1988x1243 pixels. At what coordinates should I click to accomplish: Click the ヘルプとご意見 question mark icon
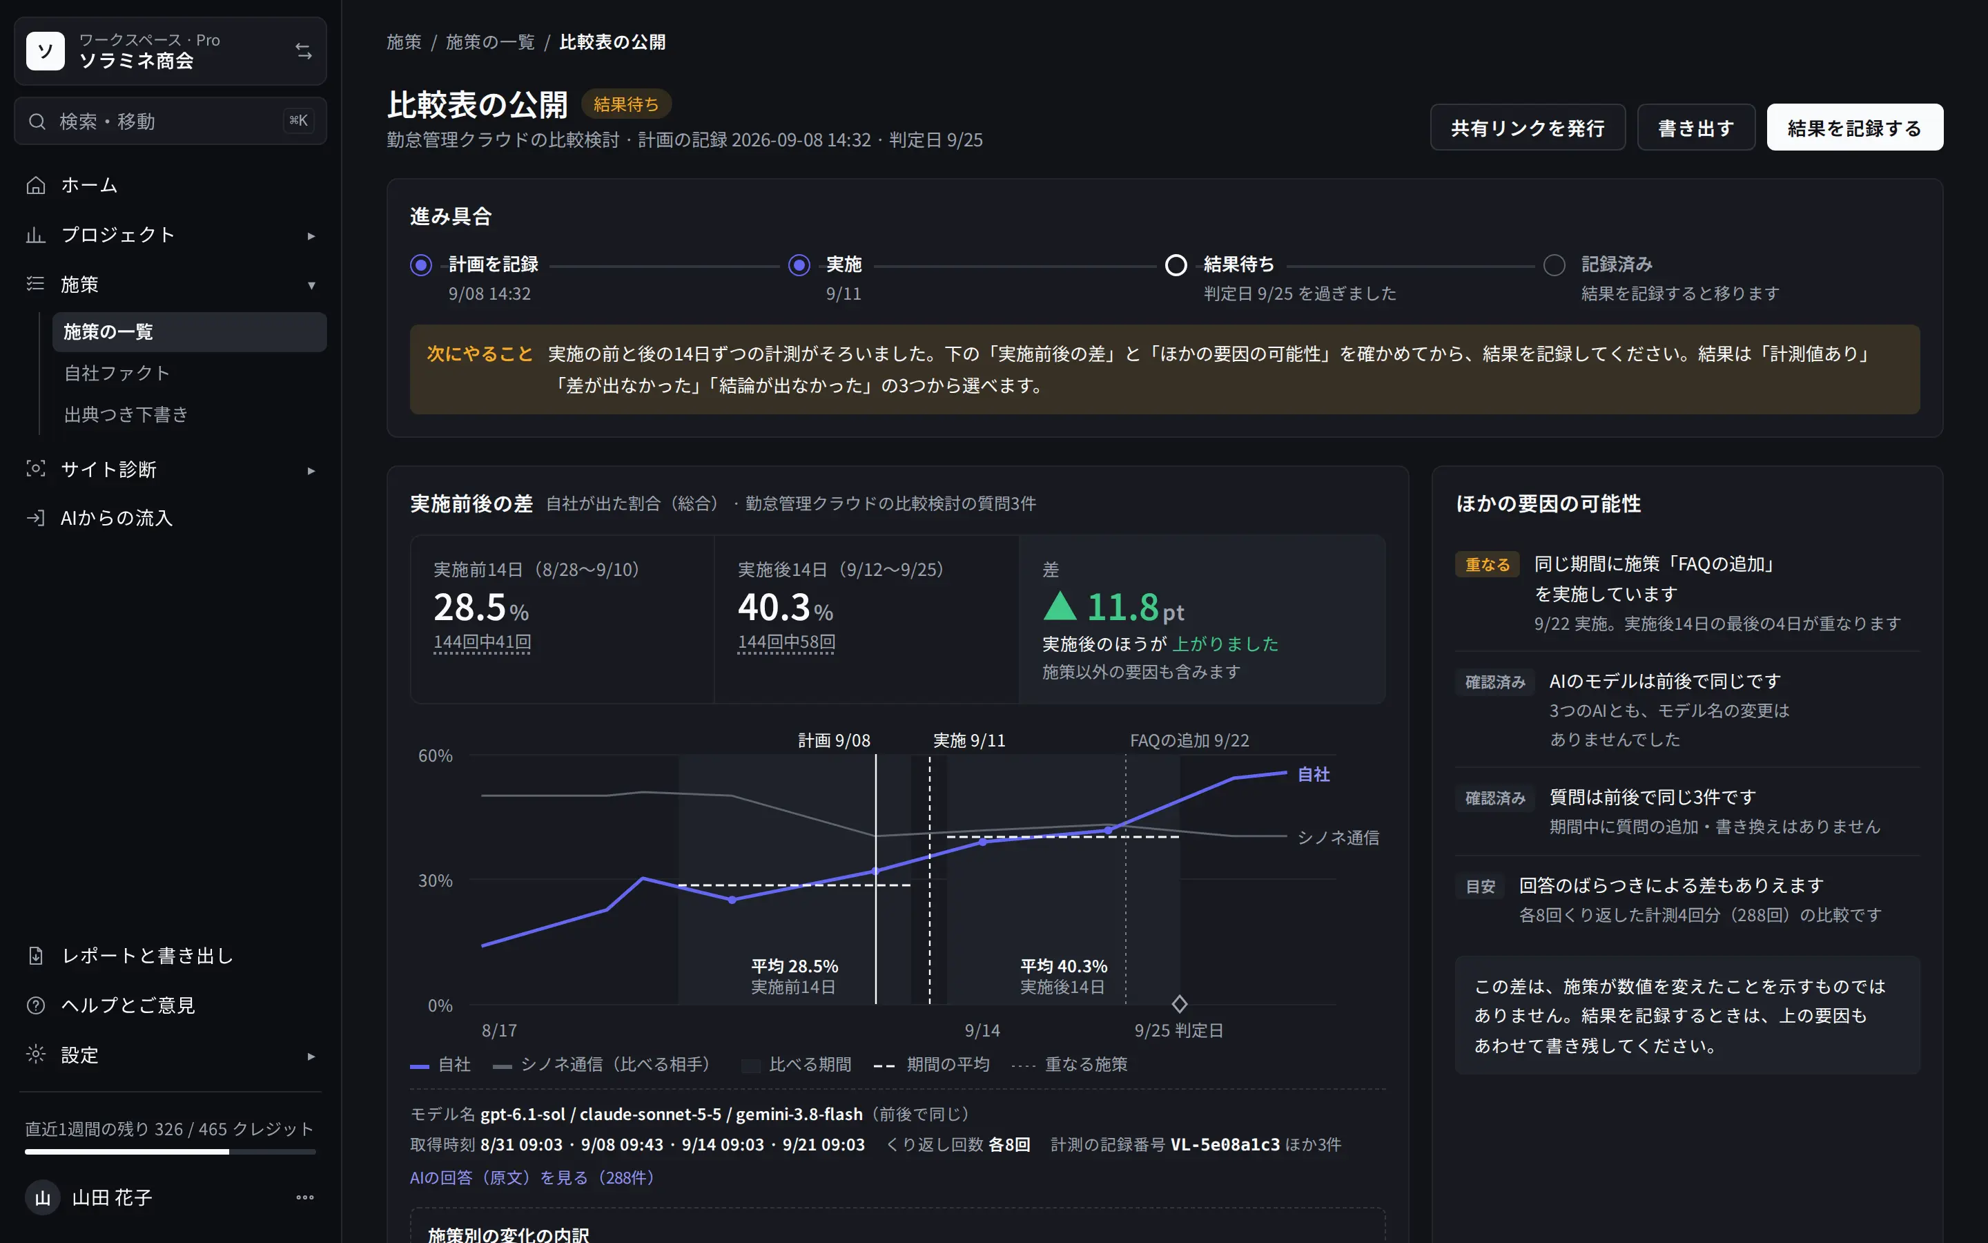(35, 1005)
